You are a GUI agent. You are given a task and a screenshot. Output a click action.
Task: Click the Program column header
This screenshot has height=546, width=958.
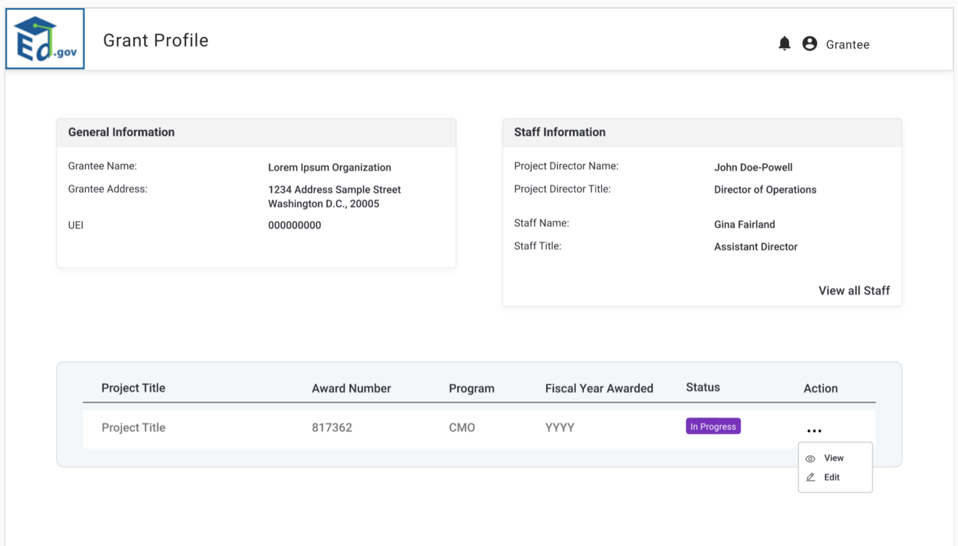pyautogui.click(x=471, y=388)
